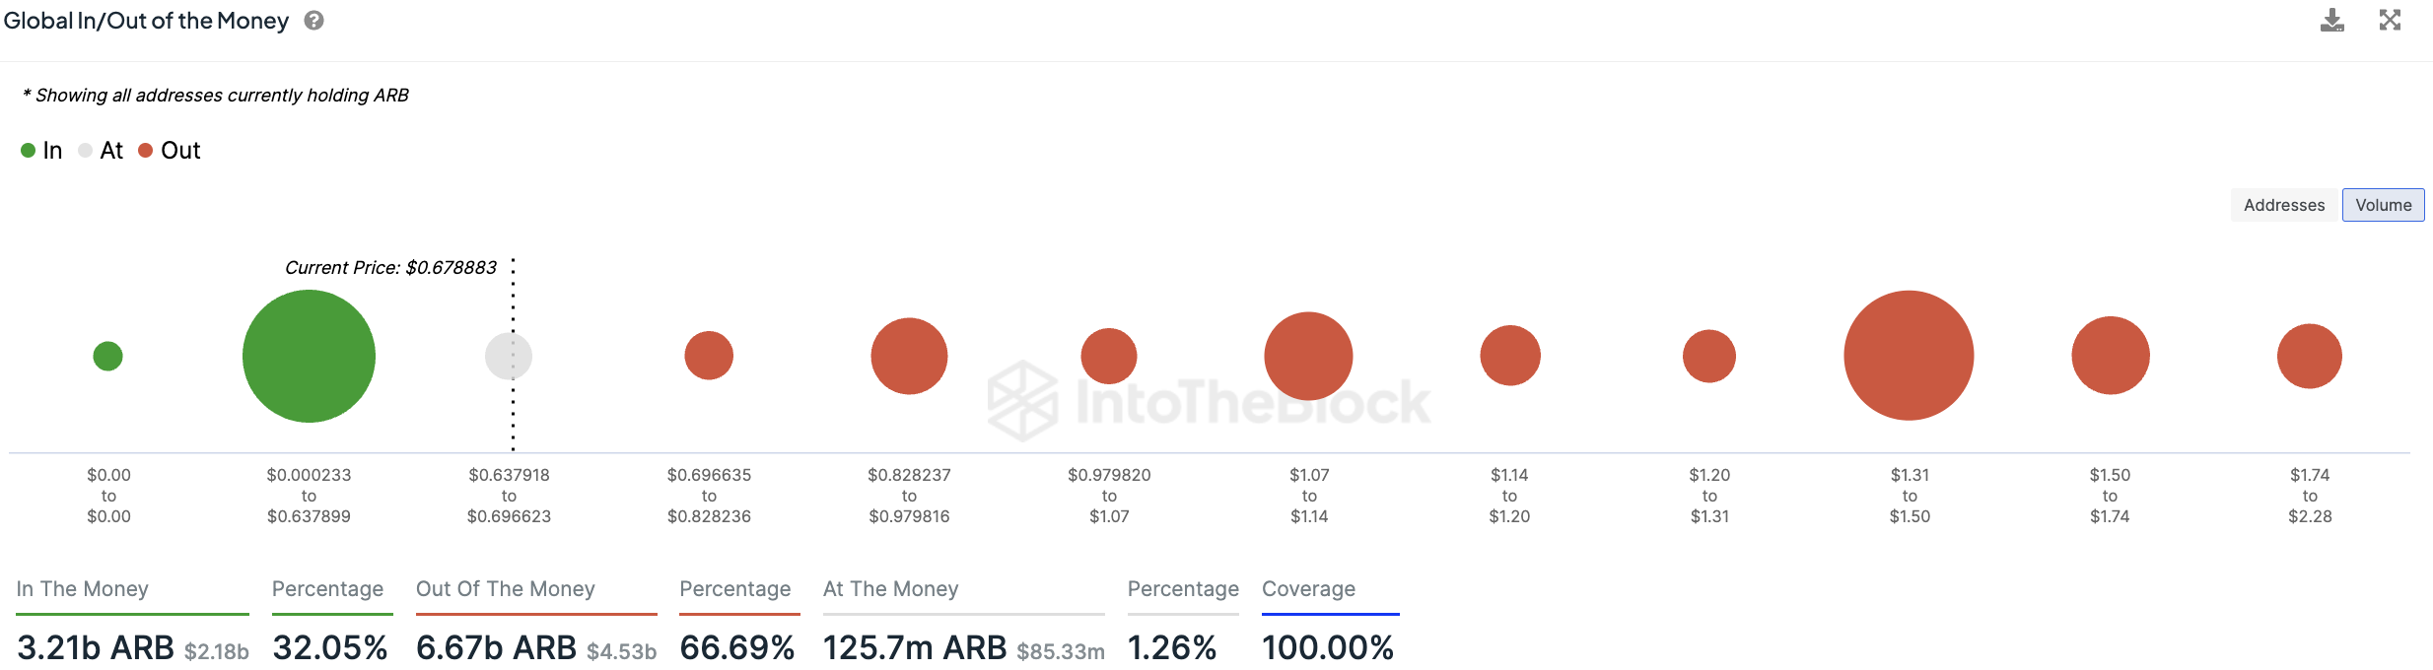This screenshot has height=670, width=2433.
Task: Click the red $1.74 to $2.28 bubble
Action: (2309, 356)
